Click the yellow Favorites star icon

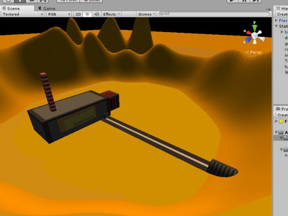(x=281, y=121)
